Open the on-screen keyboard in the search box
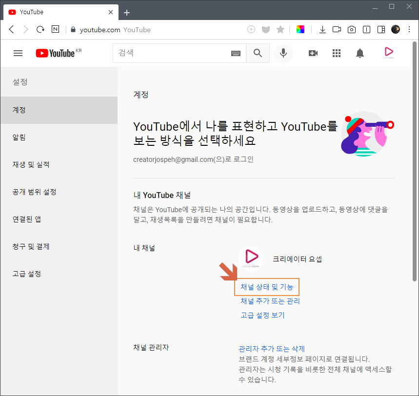The height and width of the screenshot is (396, 419). [x=236, y=54]
